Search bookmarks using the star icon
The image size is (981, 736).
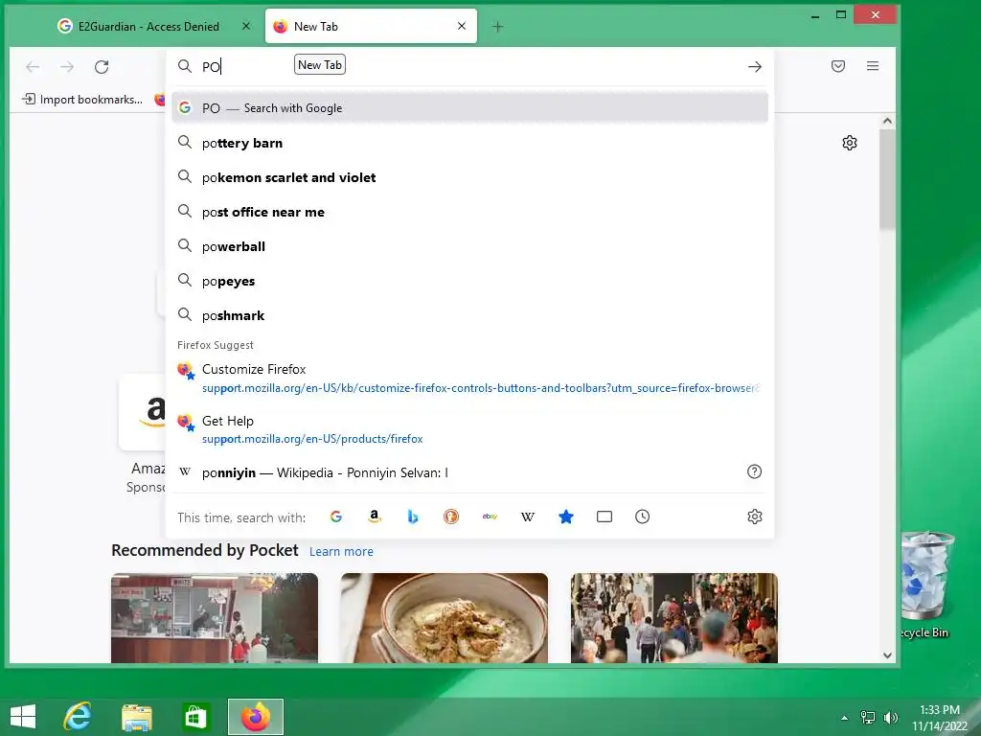point(565,517)
